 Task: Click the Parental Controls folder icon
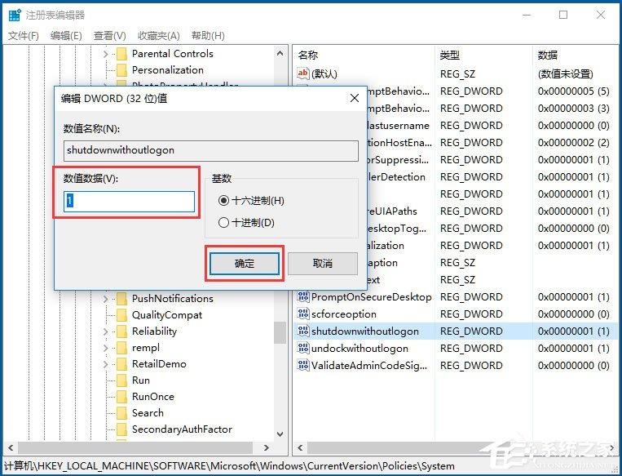point(121,53)
